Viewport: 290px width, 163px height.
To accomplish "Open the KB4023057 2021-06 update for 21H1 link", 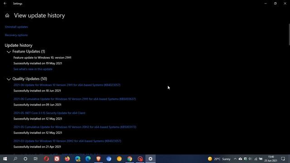I will [67, 85].
